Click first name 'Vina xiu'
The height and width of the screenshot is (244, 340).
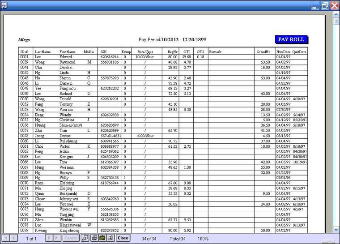[66, 110]
